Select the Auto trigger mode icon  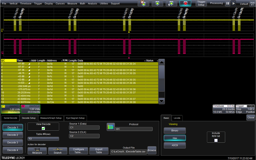[x=143, y=3]
